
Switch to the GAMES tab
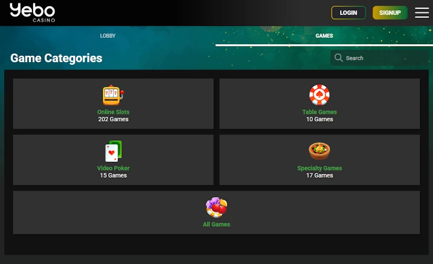pyautogui.click(x=324, y=36)
